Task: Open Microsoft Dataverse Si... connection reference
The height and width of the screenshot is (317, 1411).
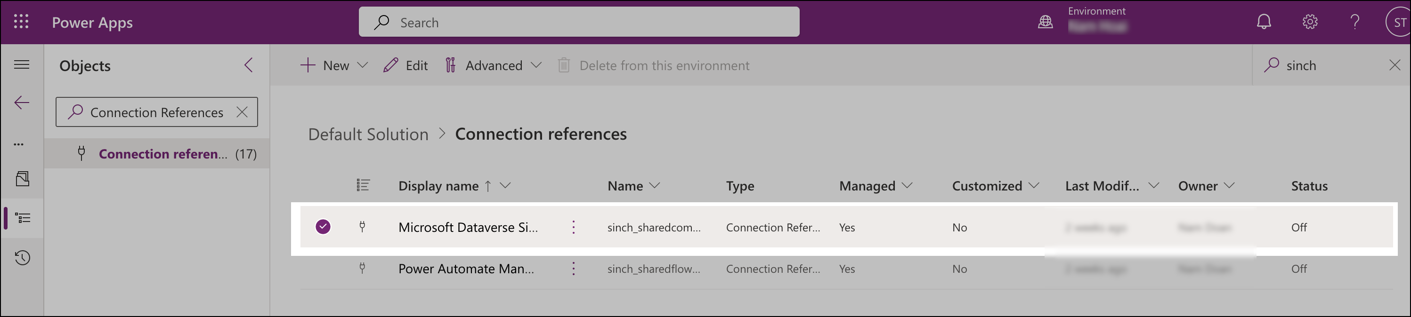Action: 468,227
